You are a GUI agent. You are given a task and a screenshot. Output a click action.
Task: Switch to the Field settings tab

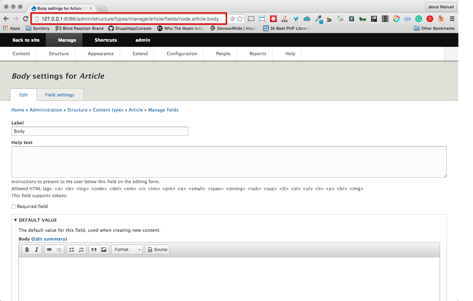[59, 94]
